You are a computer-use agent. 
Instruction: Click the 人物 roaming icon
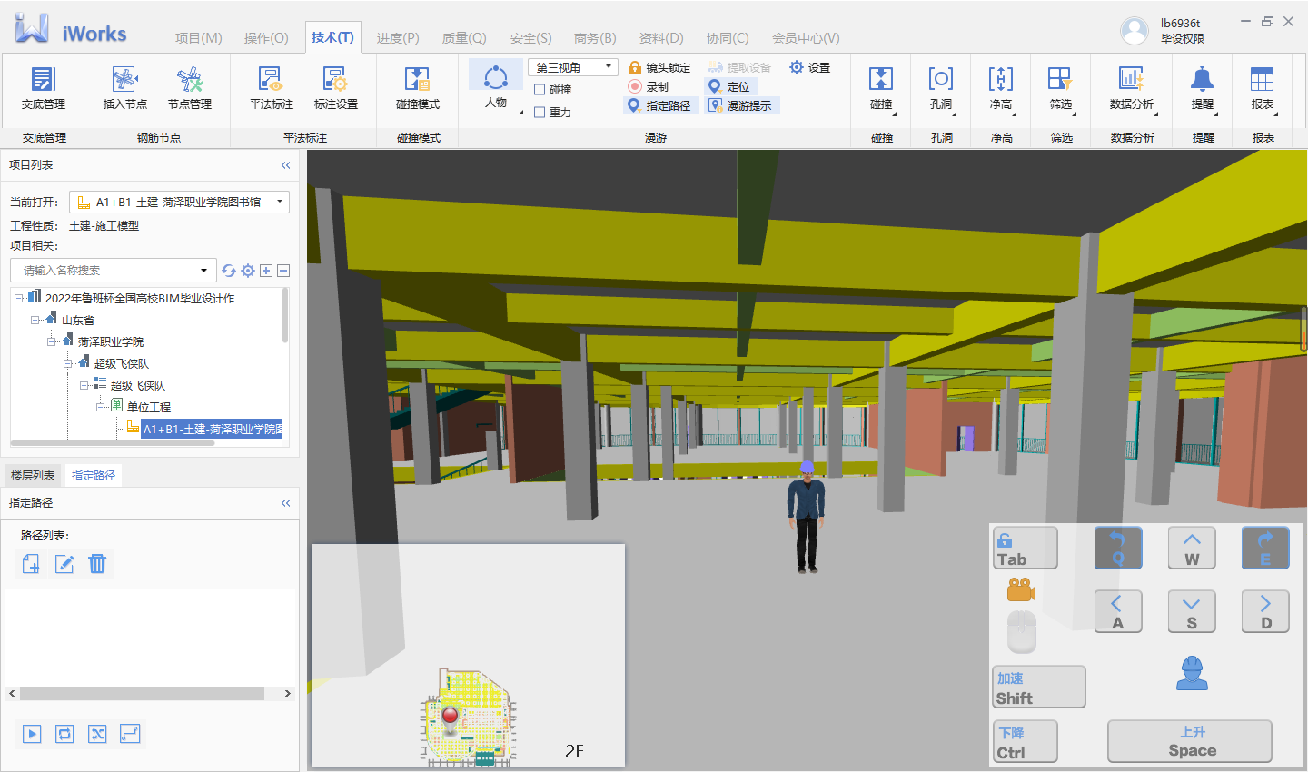(495, 77)
